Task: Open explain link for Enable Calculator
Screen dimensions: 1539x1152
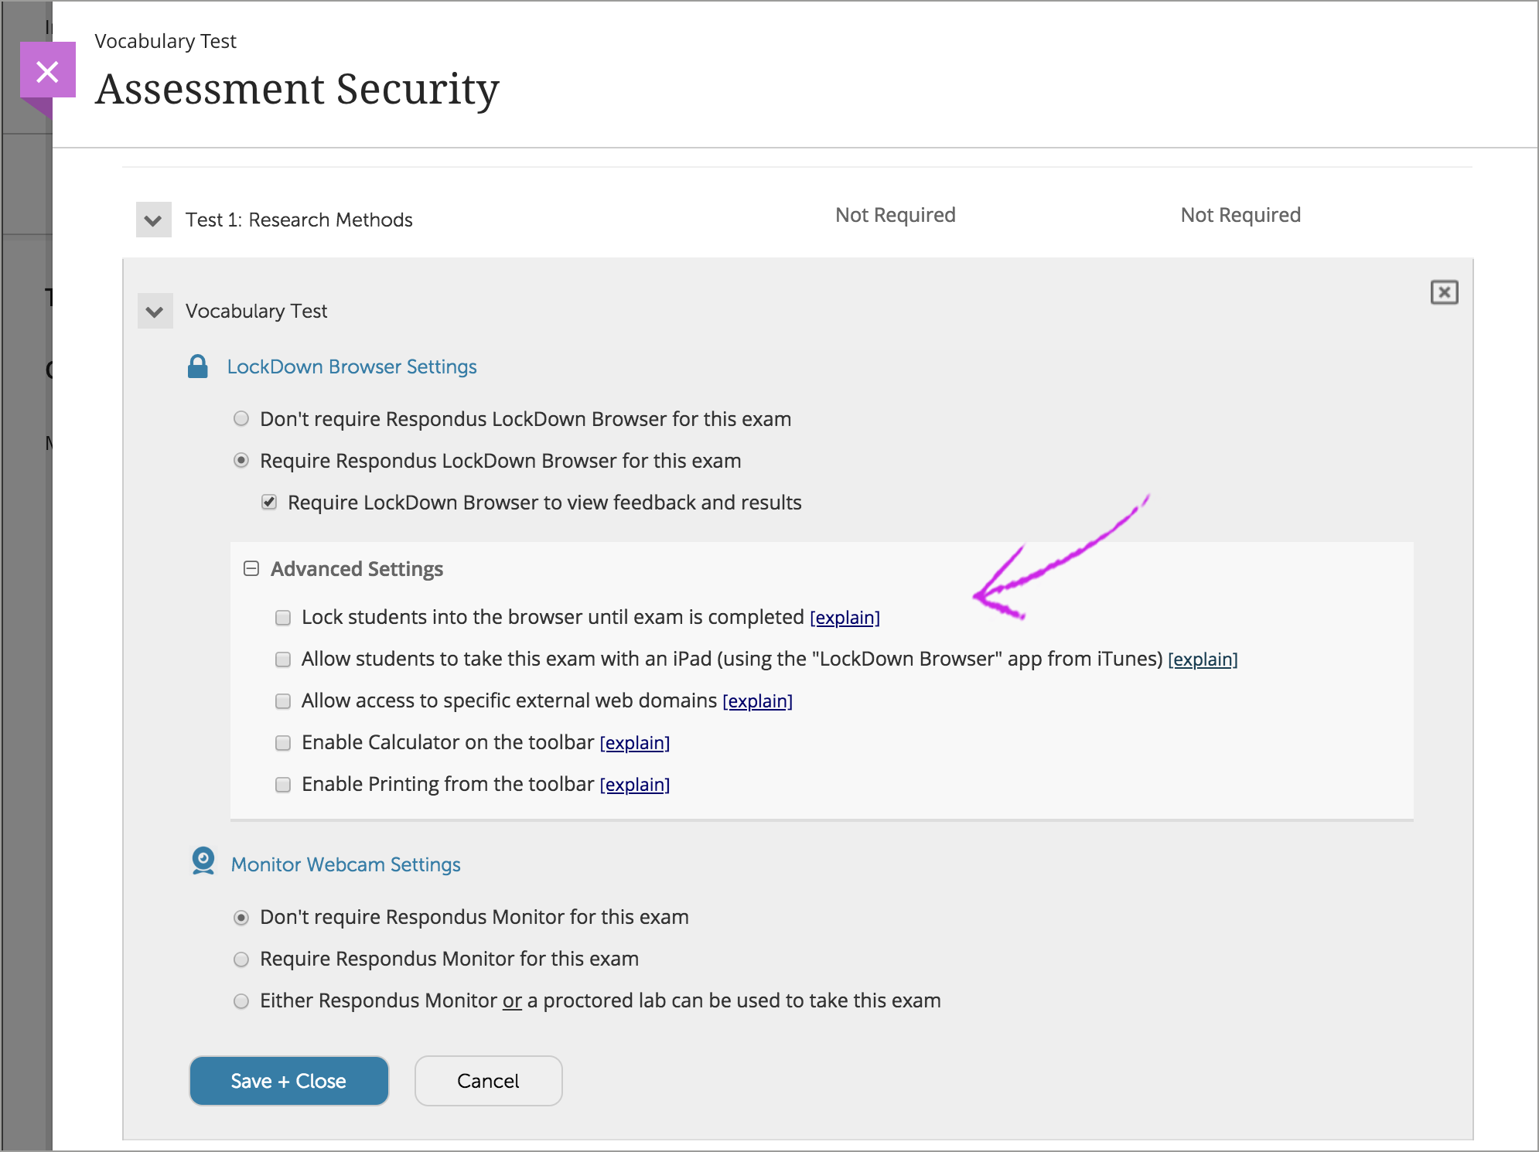Action: click(x=634, y=743)
